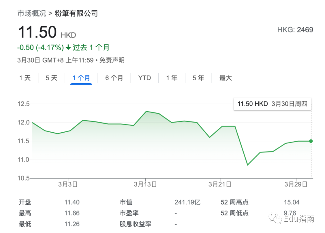Click the 3月3日 x-axis date label

[68, 184]
